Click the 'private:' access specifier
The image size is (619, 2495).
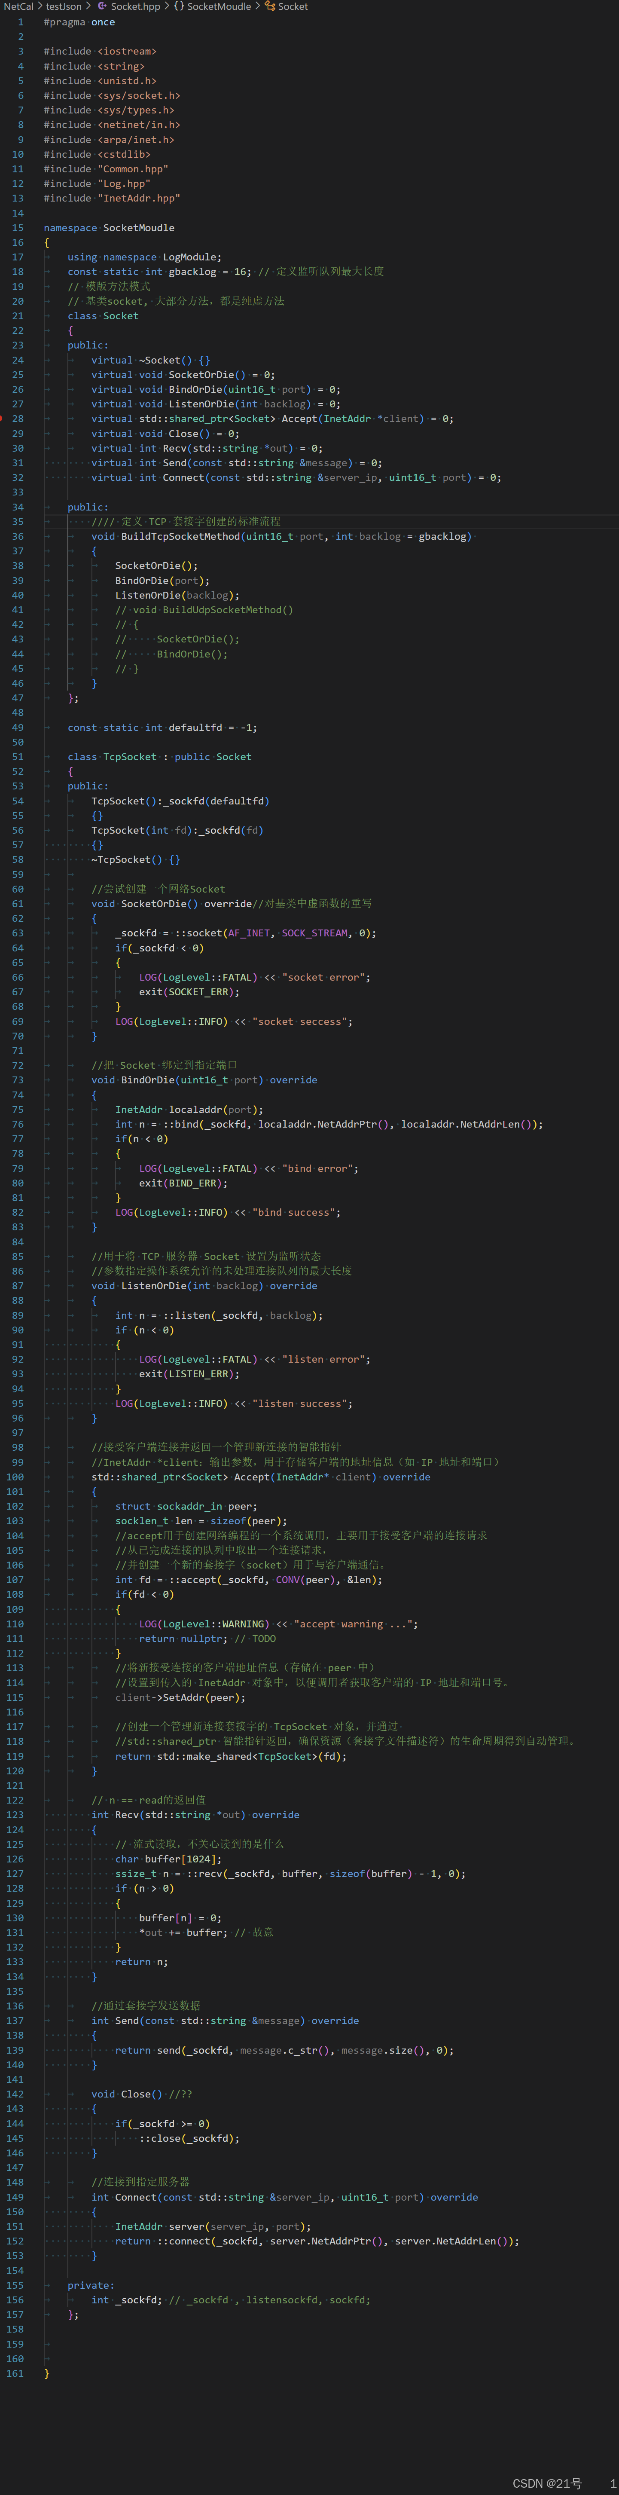pyautogui.click(x=91, y=2286)
